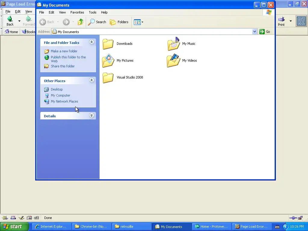
Task: Click the Windows flag logo in My Documents
Action: pyautogui.click(x=269, y=12)
